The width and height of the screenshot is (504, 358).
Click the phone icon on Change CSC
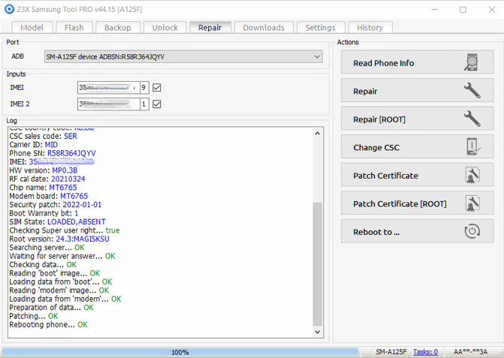[x=472, y=147]
